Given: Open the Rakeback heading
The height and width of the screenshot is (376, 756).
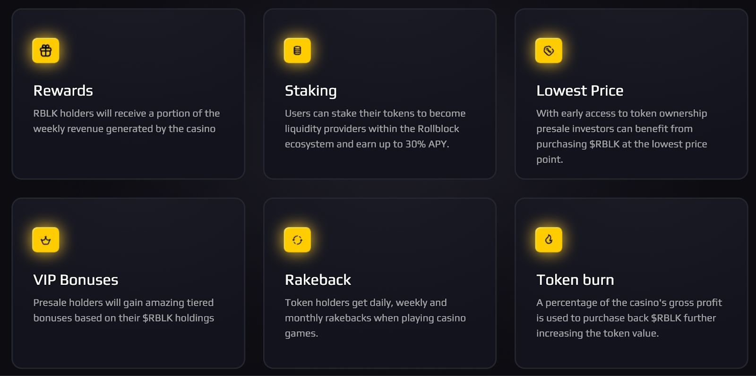Looking at the screenshot, I should 318,280.
